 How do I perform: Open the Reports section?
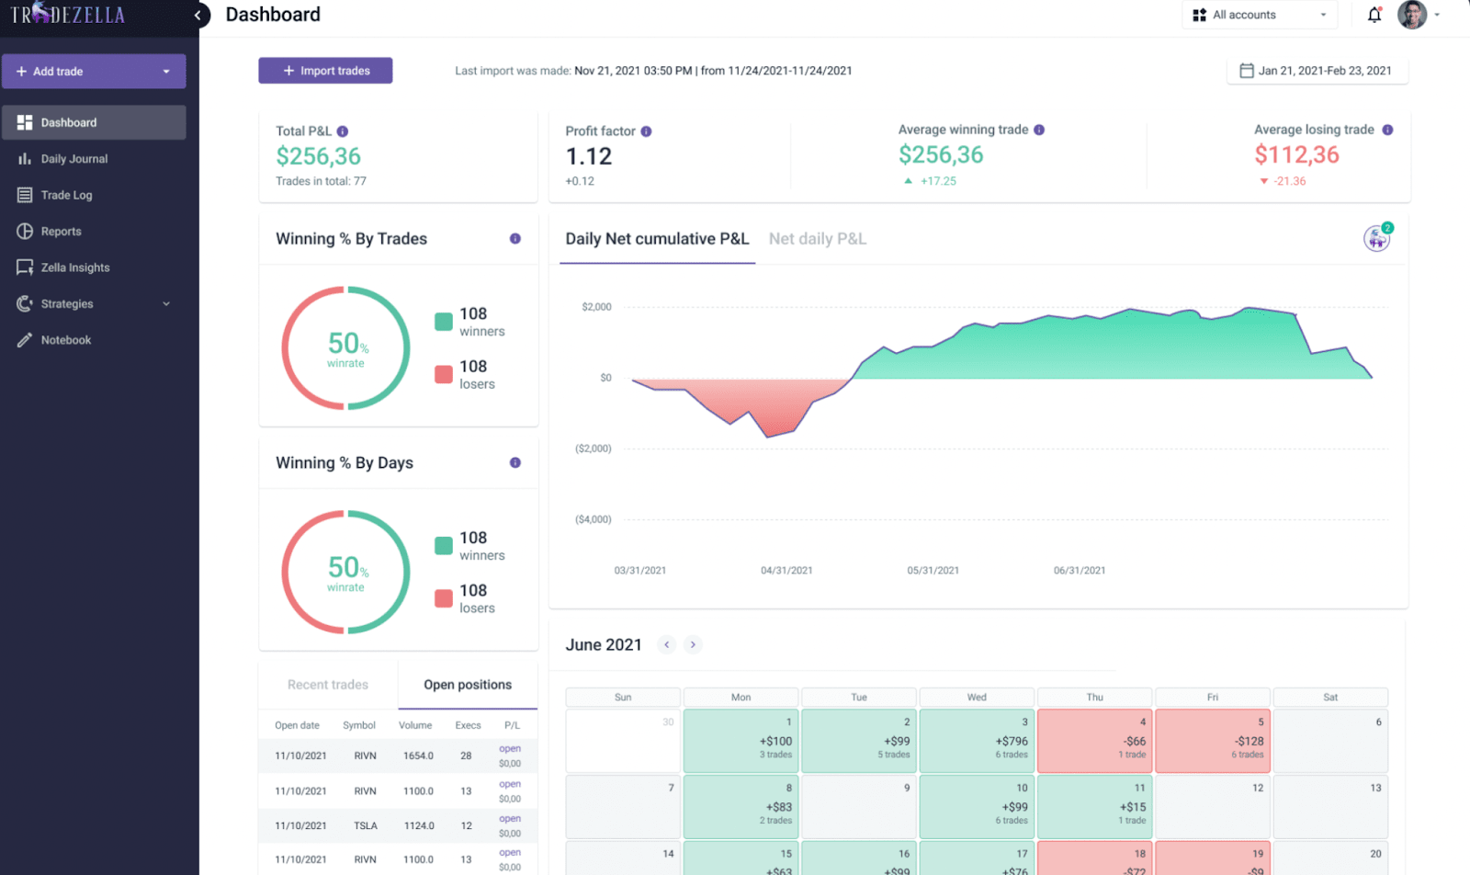pos(59,231)
